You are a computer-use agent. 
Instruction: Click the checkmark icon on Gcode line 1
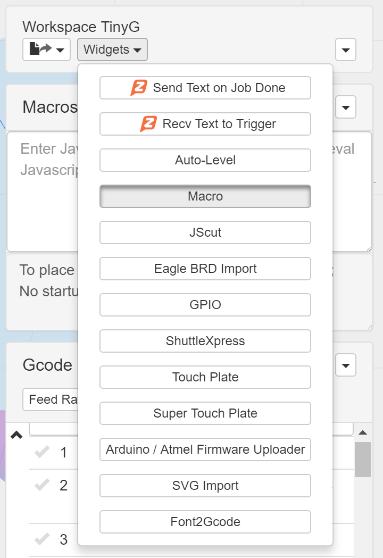(x=41, y=452)
